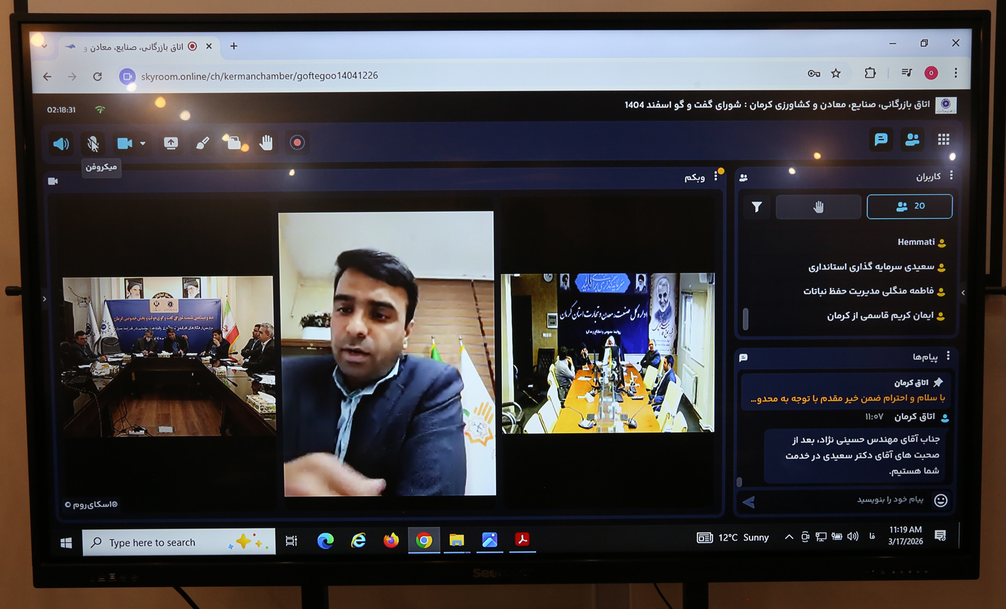
Task: Open camera options dropdown arrow
Action: coord(143,143)
